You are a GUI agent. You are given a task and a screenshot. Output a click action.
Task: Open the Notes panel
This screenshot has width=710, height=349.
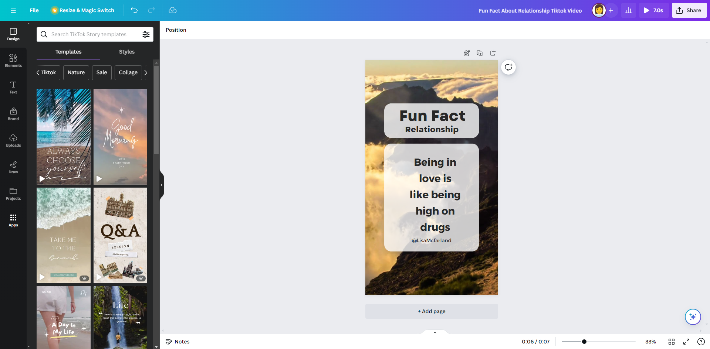(x=177, y=342)
